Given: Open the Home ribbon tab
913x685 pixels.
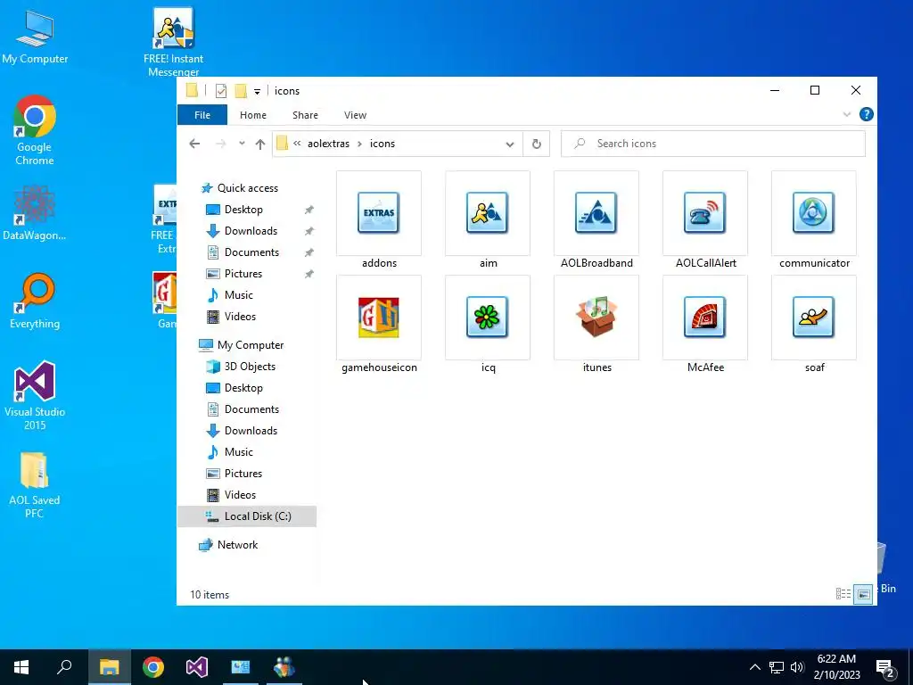Looking at the screenshot, I should [252, 115].
